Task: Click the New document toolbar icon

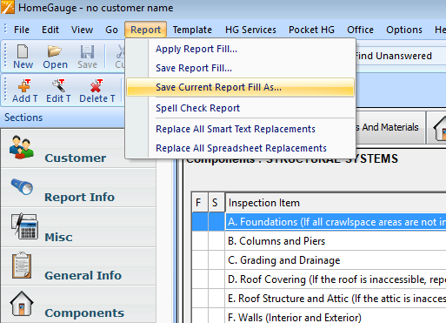Action: (x=23, y=51)
